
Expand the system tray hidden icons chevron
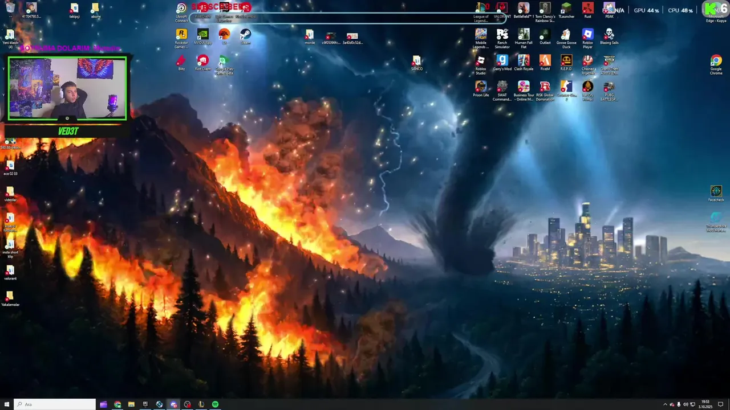pos(665,404)
